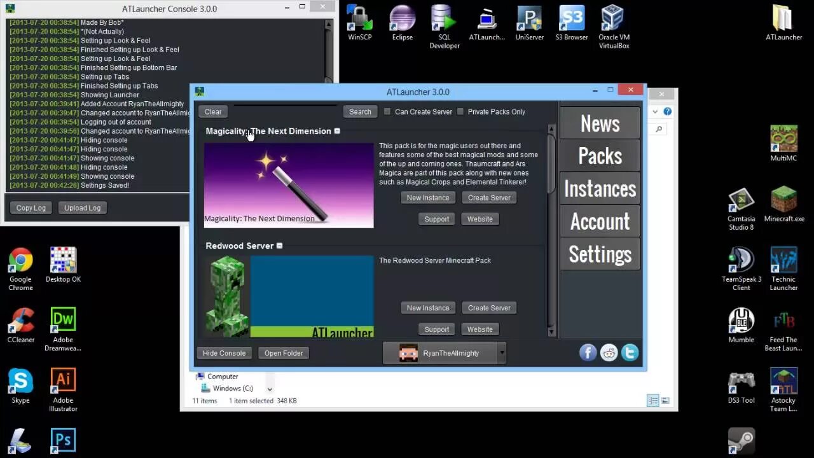Click Support for Redwood Server

(x=436, y=330)
